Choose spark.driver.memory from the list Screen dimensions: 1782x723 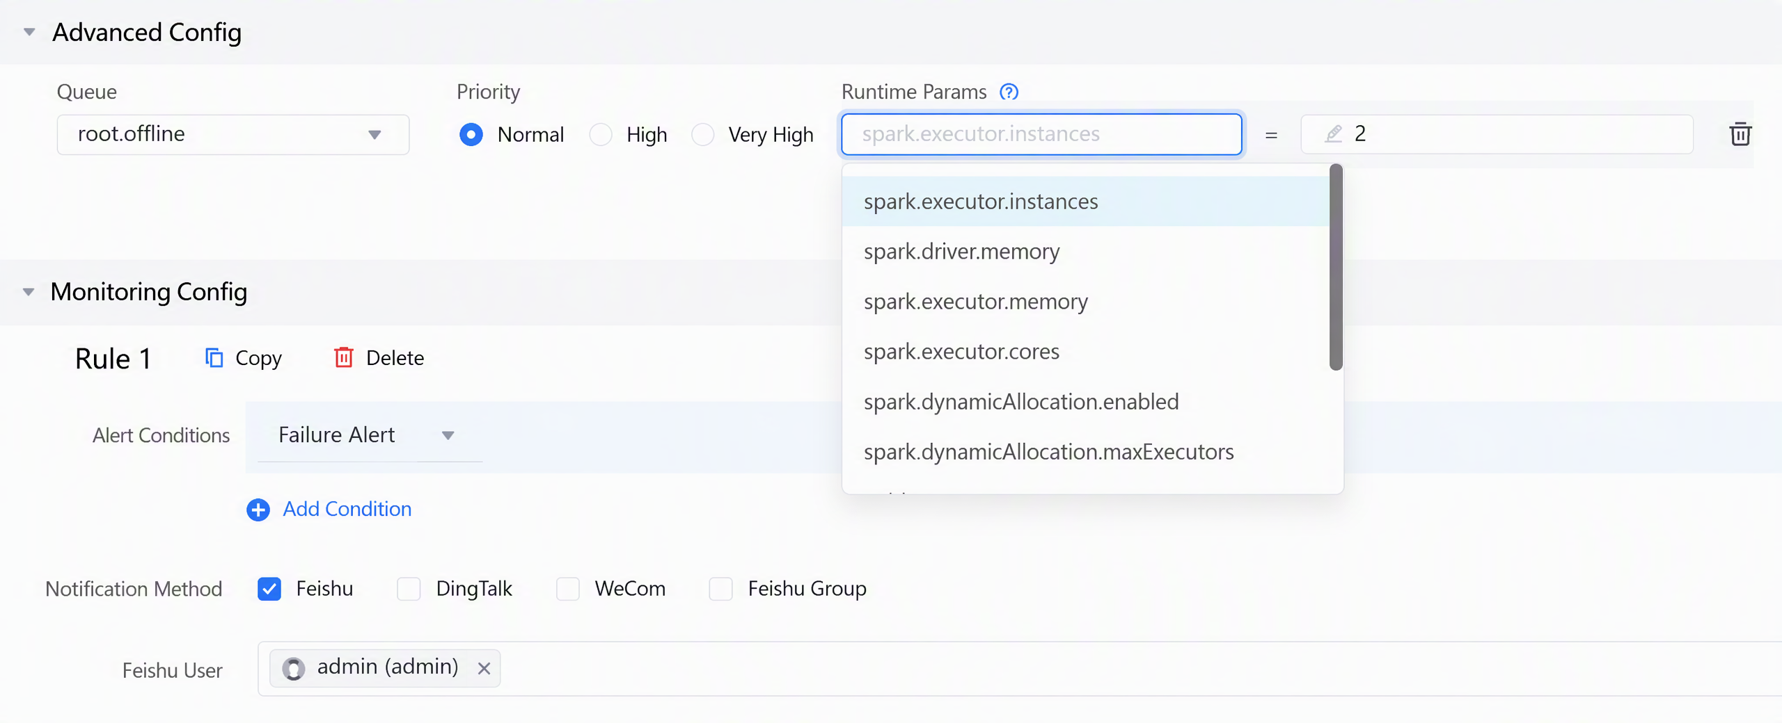point(1085,251)
